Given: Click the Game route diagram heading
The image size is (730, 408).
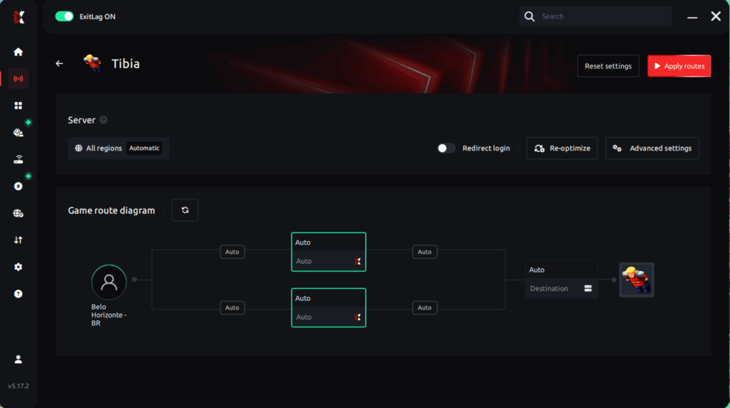Looking at the screenshot, I should click(111, 210).
